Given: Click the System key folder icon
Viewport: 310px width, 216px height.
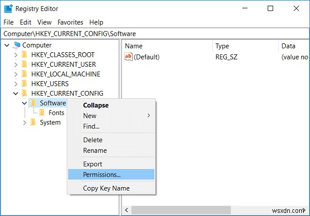Looking at the screenshot, I should coord(33,122).
